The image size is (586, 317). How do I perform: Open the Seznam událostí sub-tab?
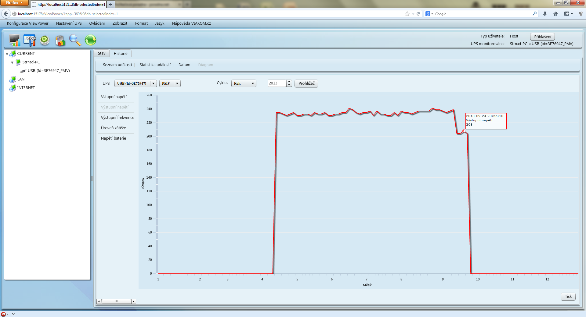coord(118,65)
